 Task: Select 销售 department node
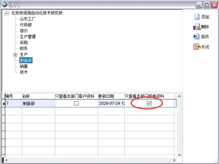24,67
